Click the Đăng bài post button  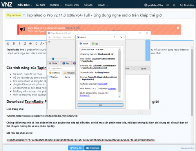coord(76,148)
